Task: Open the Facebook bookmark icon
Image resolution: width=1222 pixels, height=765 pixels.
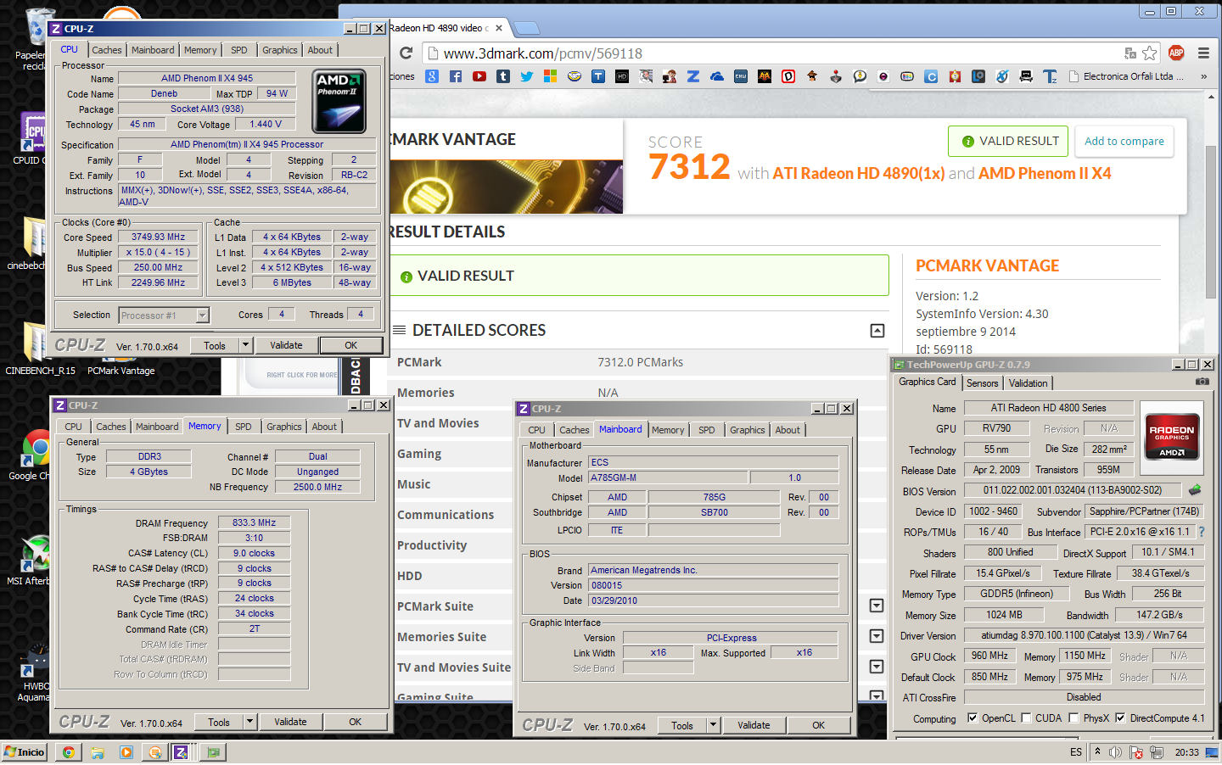Action: 456,76
